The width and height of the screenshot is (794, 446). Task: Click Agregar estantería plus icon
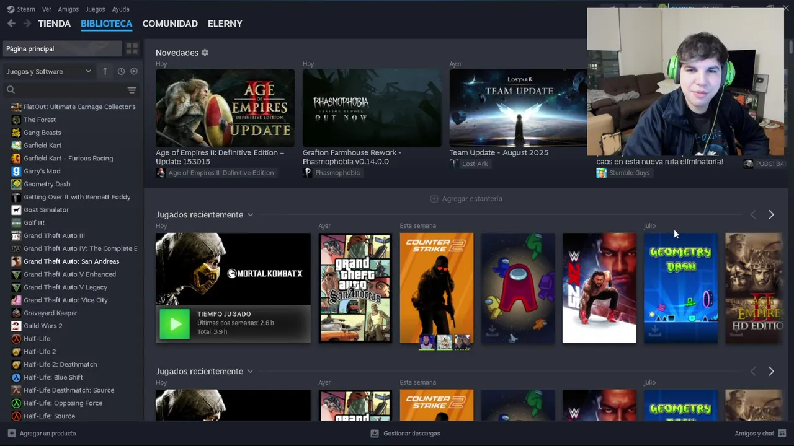pyautogui.click(x=434, y=199)
